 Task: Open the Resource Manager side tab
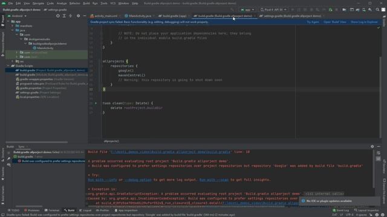pyautogui.click(x=2, y=44)
